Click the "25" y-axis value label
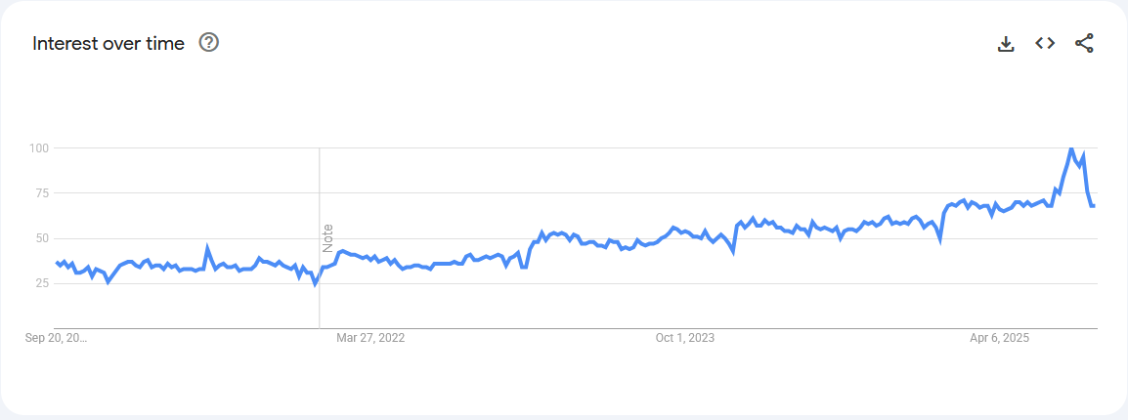Viewport: 1128px width, 420px height. click(x=41, y=283)
